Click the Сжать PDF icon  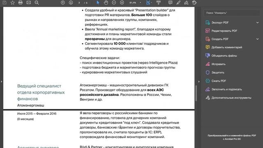208,81
